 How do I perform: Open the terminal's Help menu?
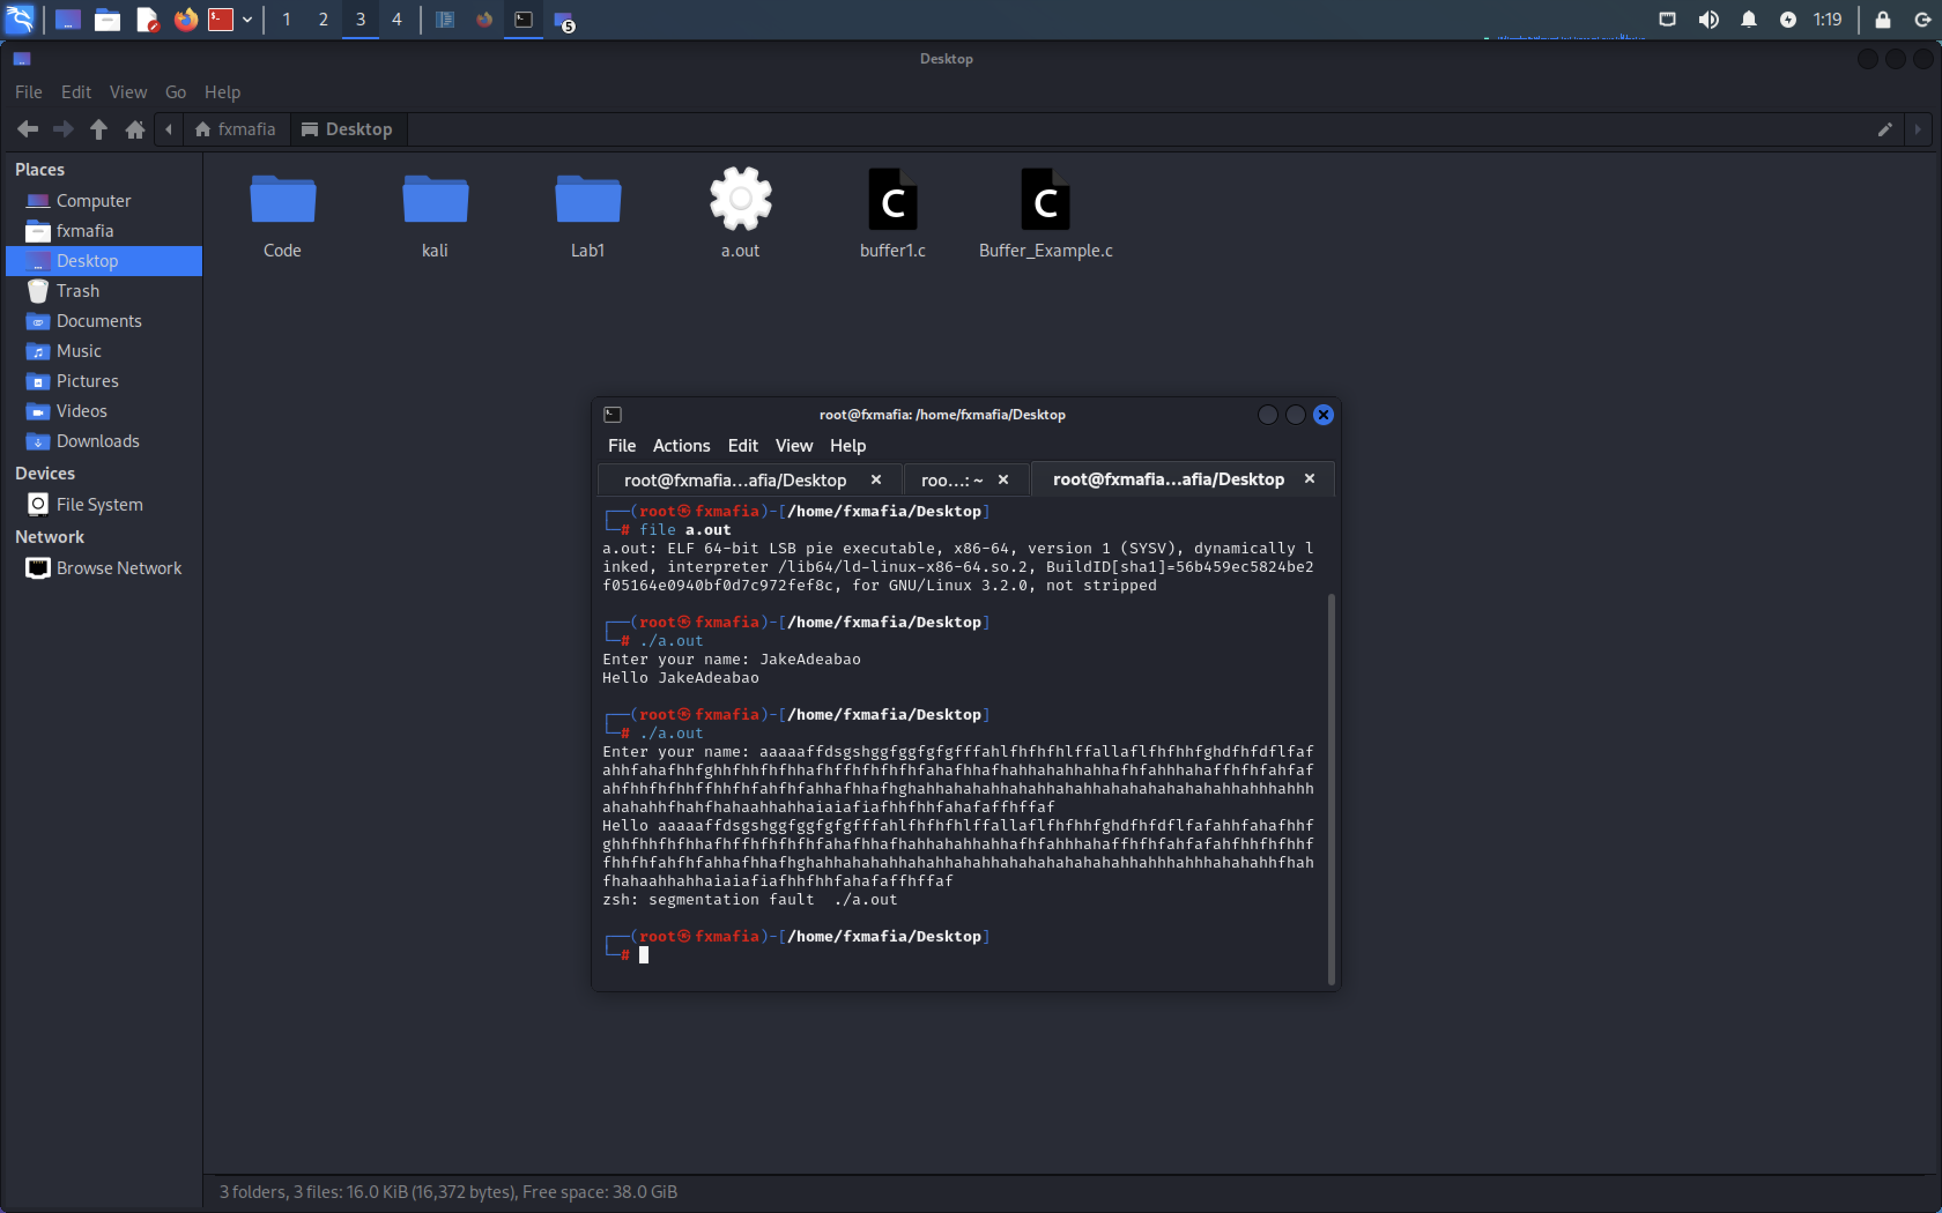[x=847, y=445]
